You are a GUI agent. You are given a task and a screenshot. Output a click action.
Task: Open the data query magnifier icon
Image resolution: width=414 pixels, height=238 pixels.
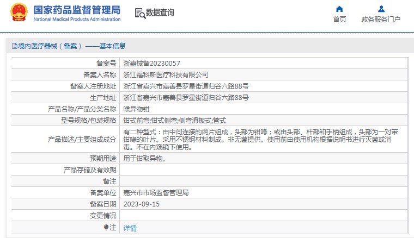tap(140, 14)
